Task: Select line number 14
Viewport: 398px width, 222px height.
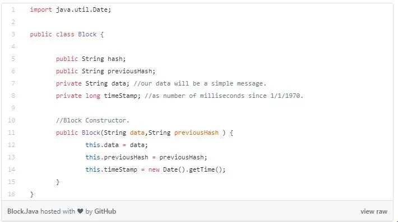Action: (12, 169)
